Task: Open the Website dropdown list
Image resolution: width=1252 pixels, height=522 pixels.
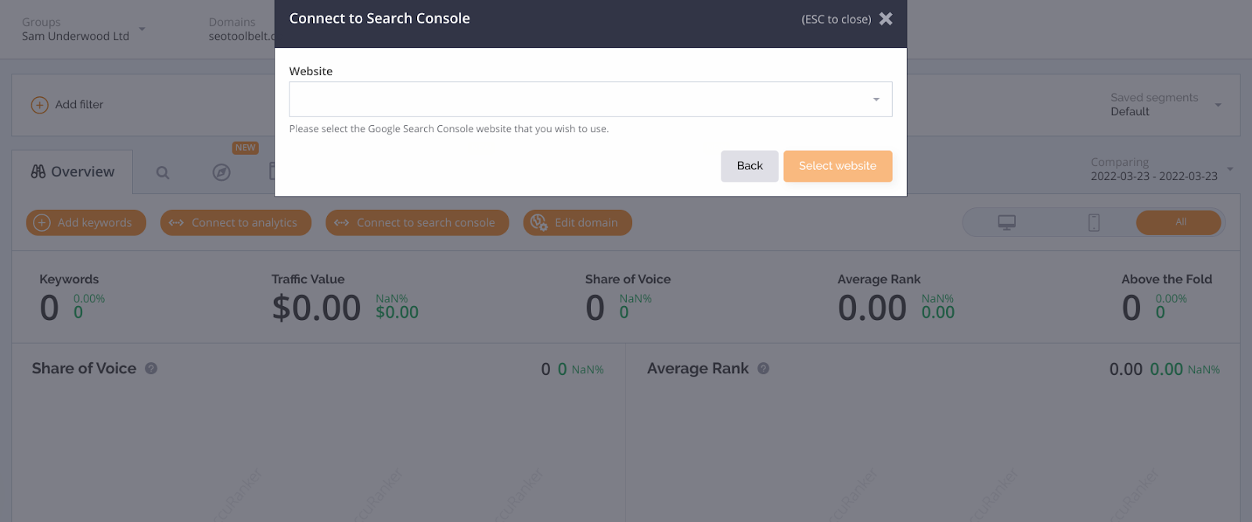Action: coord(591,99)
